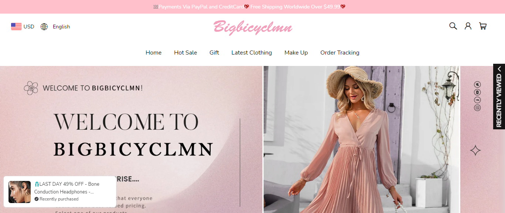Screen dimensions: 505x213
Task: Click the Bone Conduction Headphones popup thumbnail
Action: (x=20, y=192)
